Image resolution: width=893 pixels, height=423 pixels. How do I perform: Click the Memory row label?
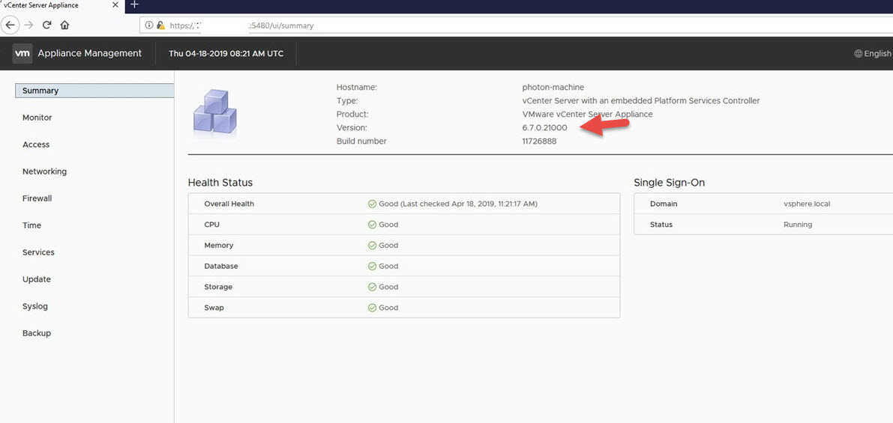pyautogui.click(x=219, y=246)
